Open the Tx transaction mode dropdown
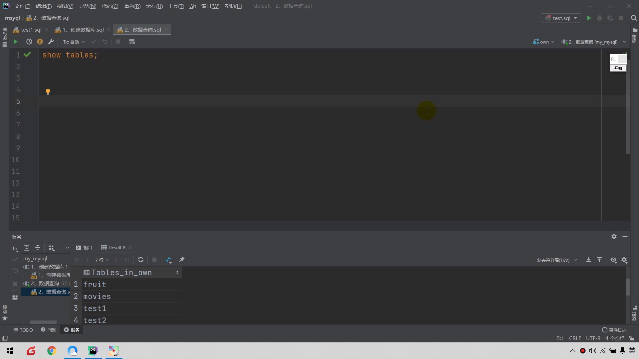This screenshot has width=639, height=359. [73, 42]
